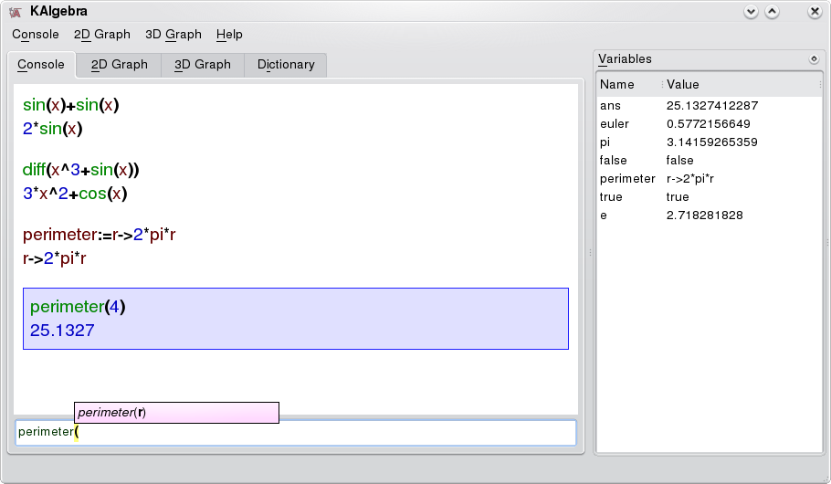Click the perimeter:=r->2*pi*r console entry
The image size is (831, 484).
[x=100, y=235]
